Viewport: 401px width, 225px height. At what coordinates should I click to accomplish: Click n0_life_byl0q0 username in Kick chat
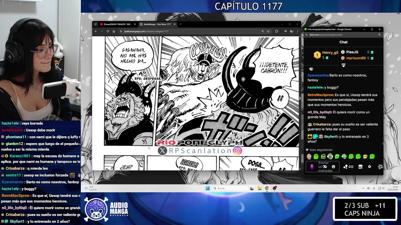(319, 112)
